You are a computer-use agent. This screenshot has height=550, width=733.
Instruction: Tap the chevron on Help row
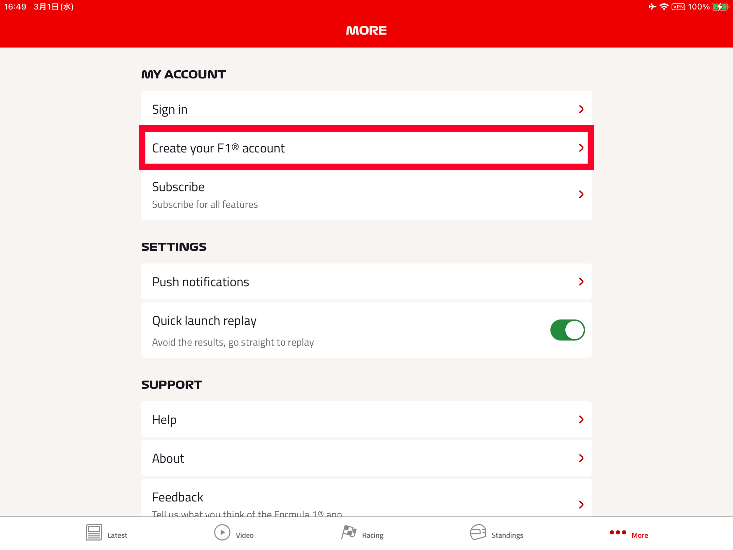pos(581,419)
